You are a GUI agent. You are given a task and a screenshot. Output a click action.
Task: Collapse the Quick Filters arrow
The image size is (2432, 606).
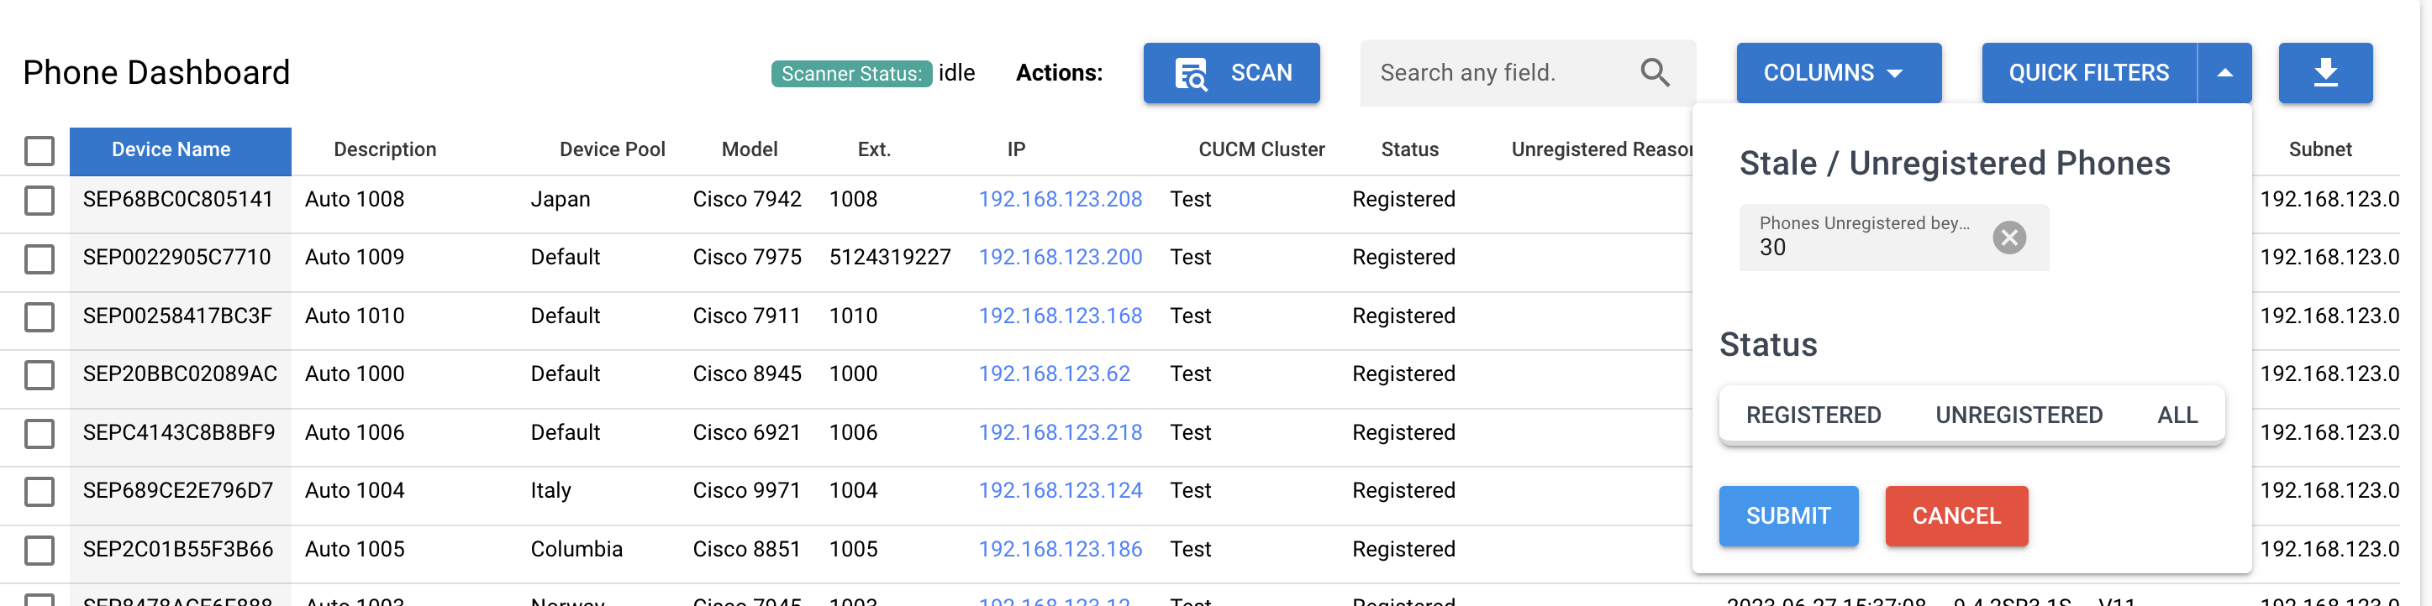coord(2224,72)
